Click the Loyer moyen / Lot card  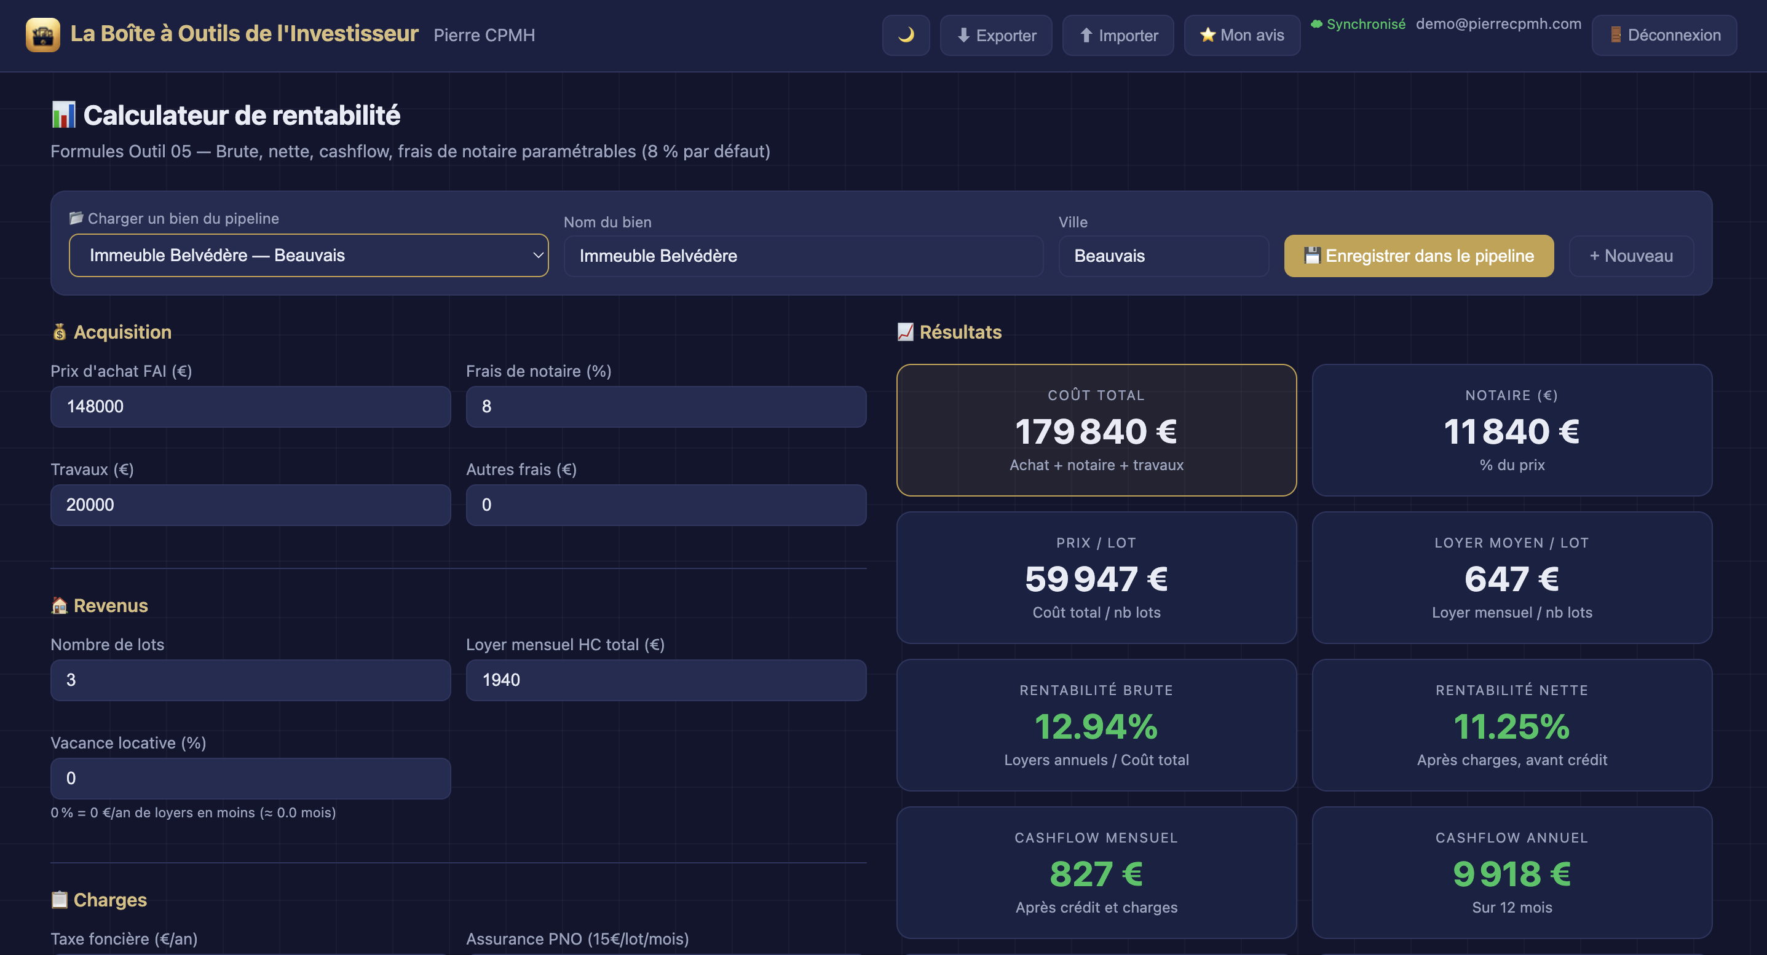click(x=1512, y=577)
